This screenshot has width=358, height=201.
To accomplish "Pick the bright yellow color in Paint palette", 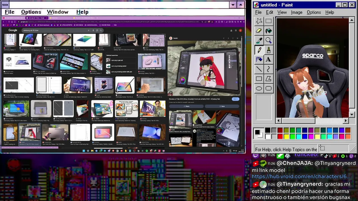I will (x=286, y=136).
